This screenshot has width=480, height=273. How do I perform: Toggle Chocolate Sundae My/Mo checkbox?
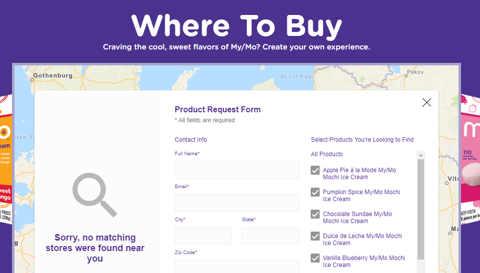coord(315,214)
